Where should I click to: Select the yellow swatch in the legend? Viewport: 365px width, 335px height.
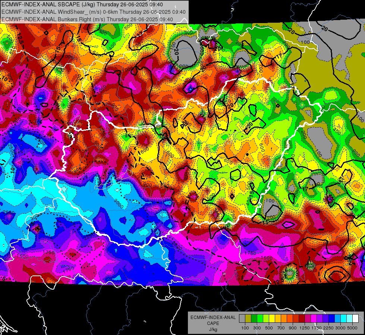click(272, 319)
